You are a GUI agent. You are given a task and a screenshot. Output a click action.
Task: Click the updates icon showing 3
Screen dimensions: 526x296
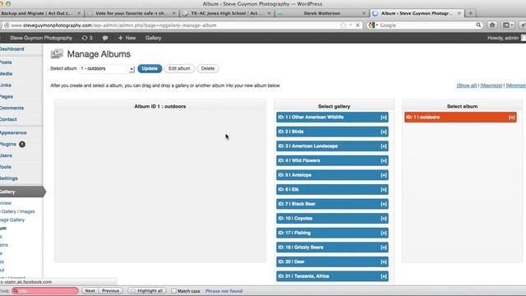click(87, 38)
